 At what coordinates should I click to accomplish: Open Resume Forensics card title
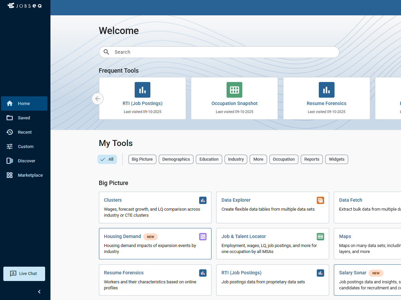click(124, 273)
